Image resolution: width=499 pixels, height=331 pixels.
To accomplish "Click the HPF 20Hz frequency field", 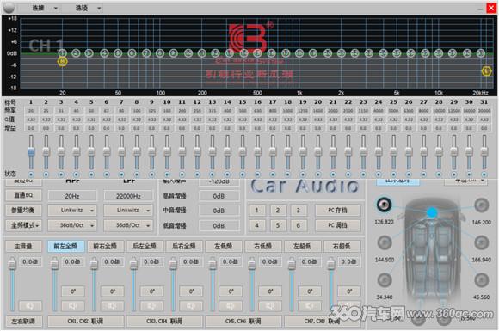I will tap(72, 196).
